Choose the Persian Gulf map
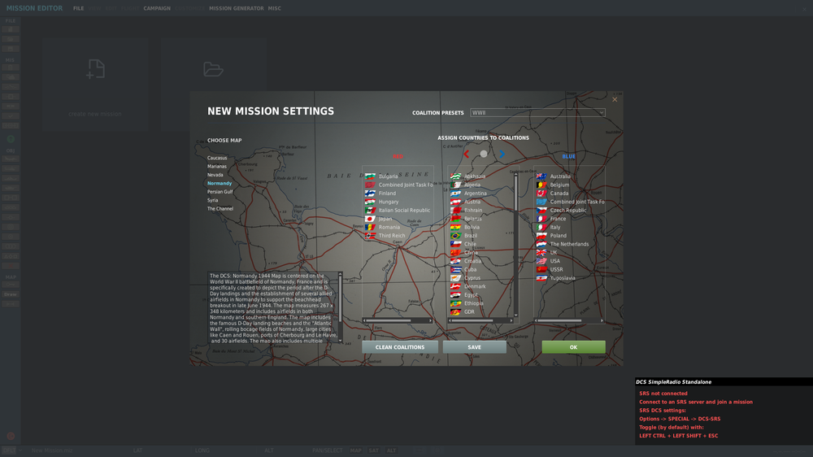813x457 pixels. tap(220, 191)
